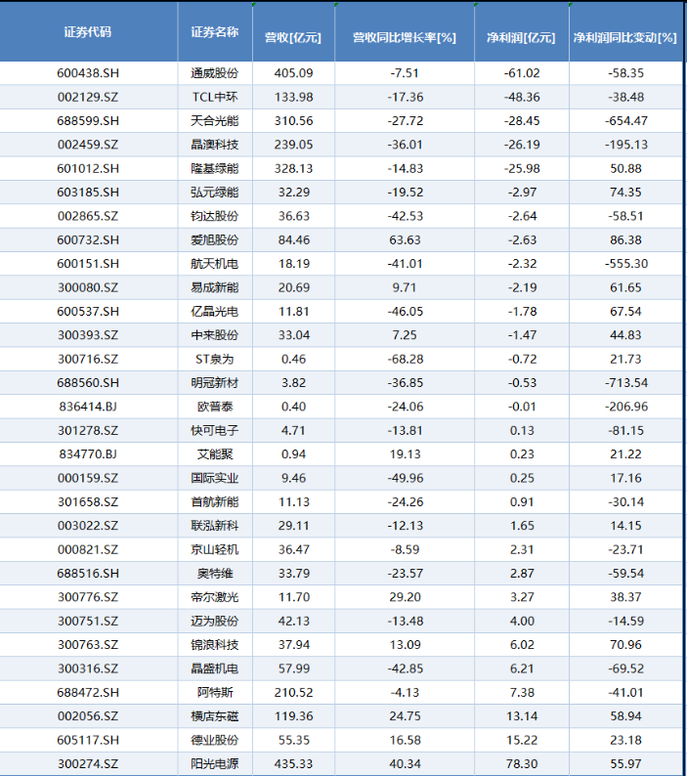Click TCL中环 revenue growth -17.36
The height and width of the screenshot is (776, 687).
pyautogui.click(x=405, y=97)
